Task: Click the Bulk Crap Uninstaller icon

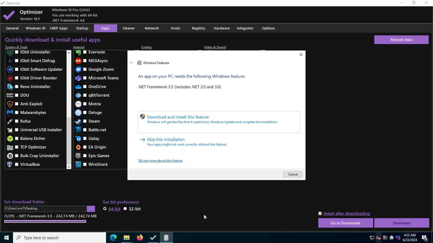Action: (10, 156)
